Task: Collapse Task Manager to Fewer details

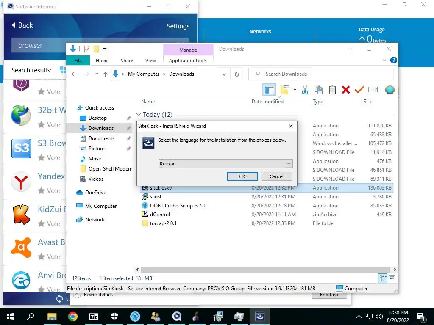Action: 93,295
